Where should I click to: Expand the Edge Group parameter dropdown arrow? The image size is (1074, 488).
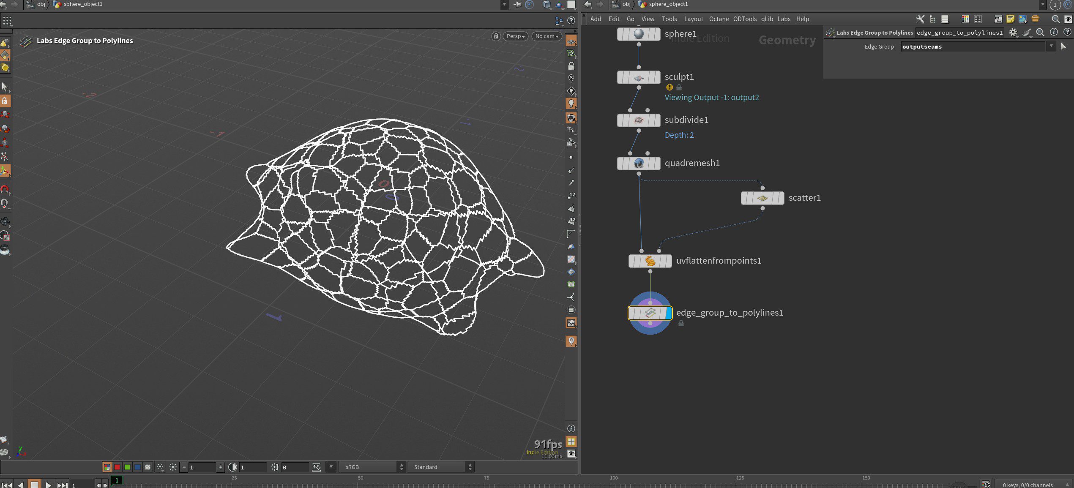(1051, 46)
